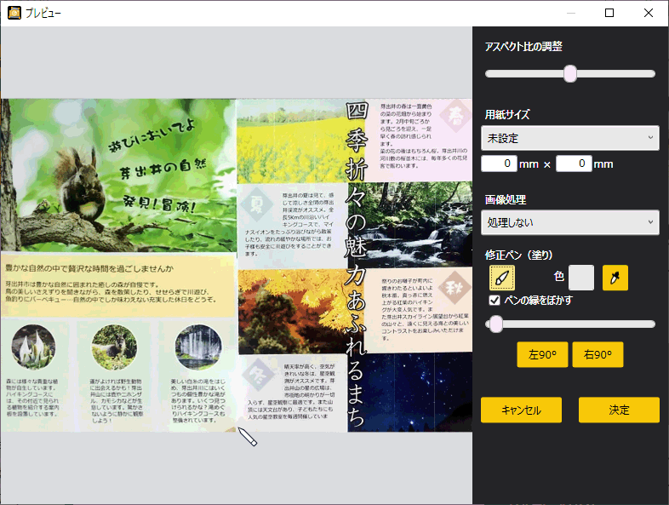The image size is (669, 505).
Task: Rotate the image with the 左90° button
Action: [x=541, y=355]
